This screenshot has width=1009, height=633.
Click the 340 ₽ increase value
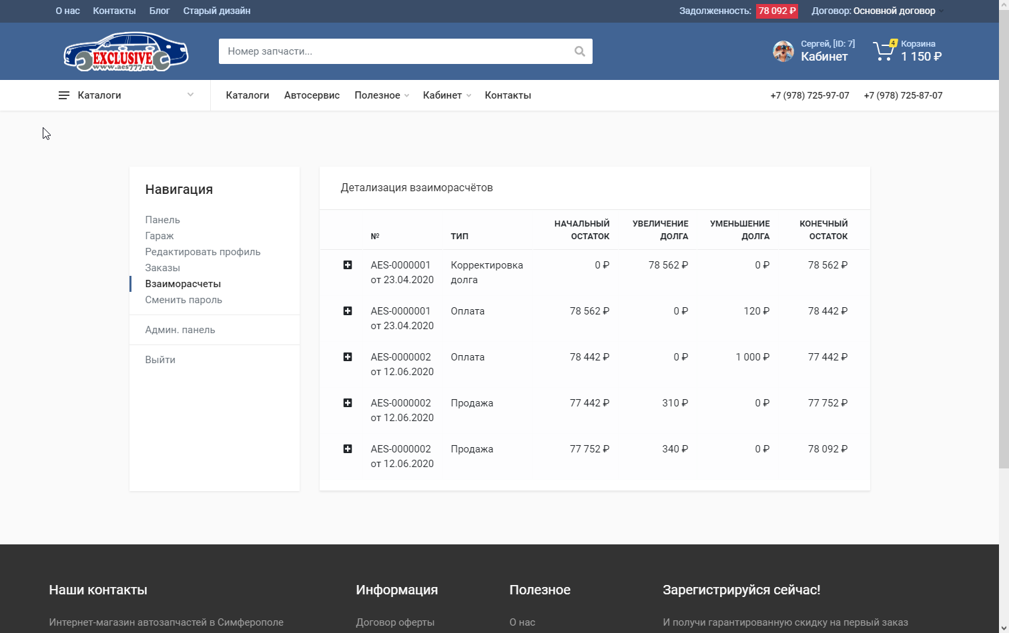pyautogui.click(x=675, y=449)
